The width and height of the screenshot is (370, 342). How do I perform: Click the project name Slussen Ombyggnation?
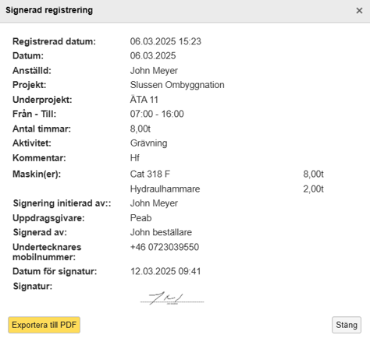click(x=177, y=85)
